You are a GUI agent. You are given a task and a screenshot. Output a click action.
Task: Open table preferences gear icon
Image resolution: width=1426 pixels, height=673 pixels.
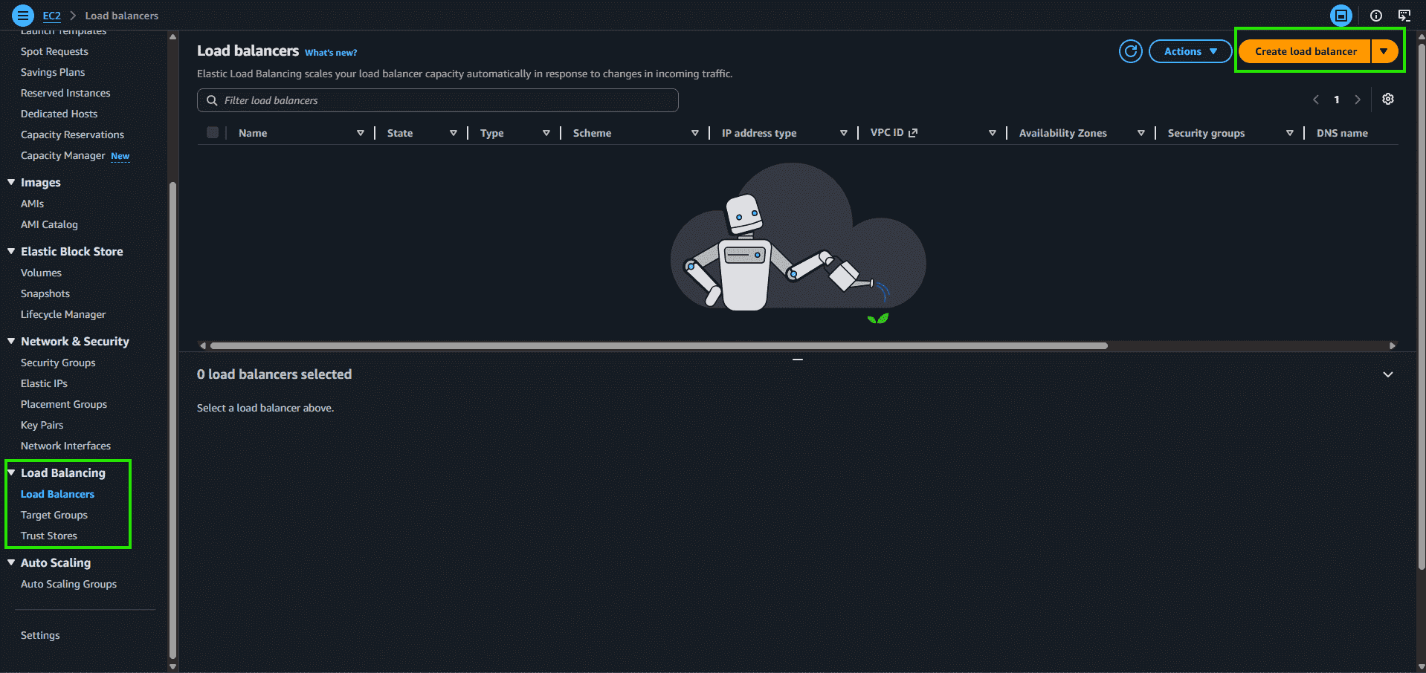[x=1388, y=99]
